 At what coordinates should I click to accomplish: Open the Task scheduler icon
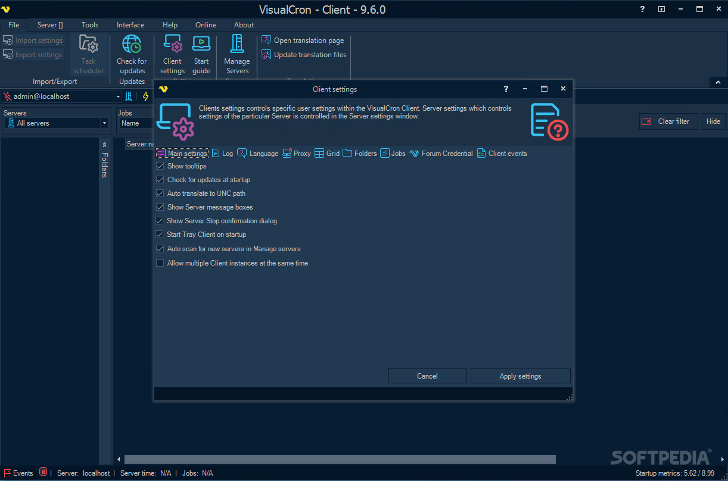(x=88, y=54)
